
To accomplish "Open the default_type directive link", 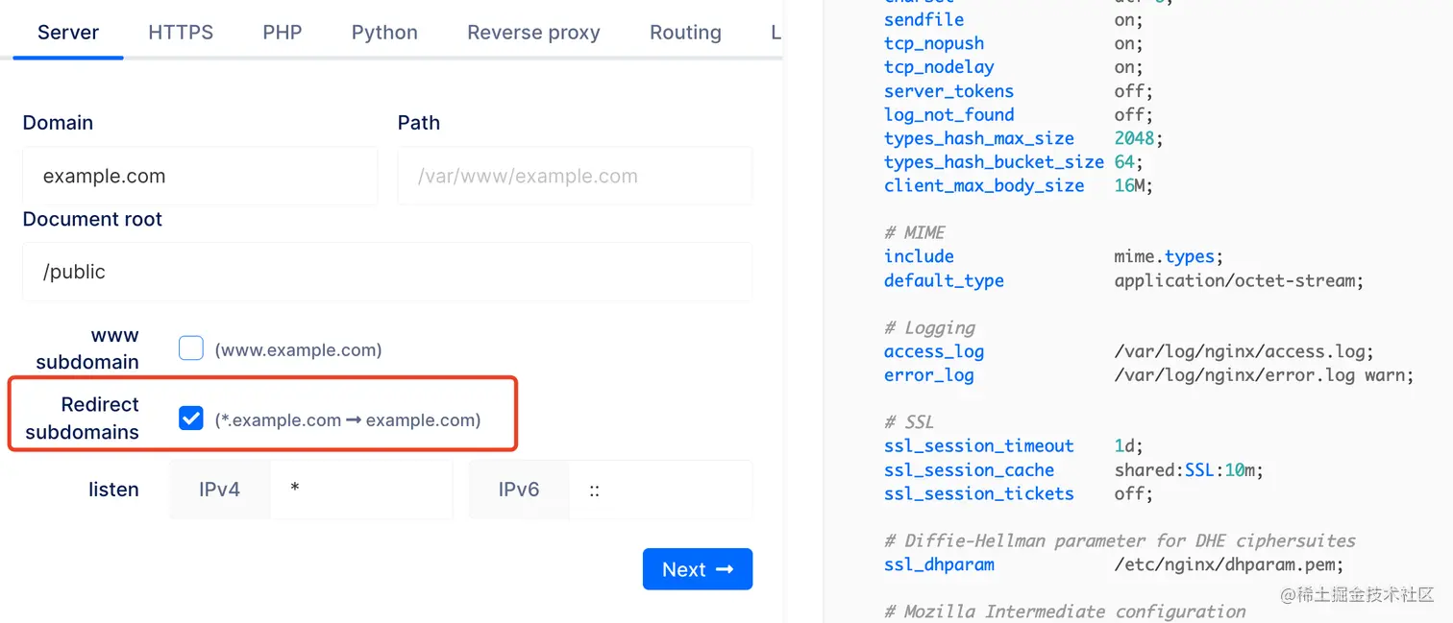I will click(x=944, y=280).
